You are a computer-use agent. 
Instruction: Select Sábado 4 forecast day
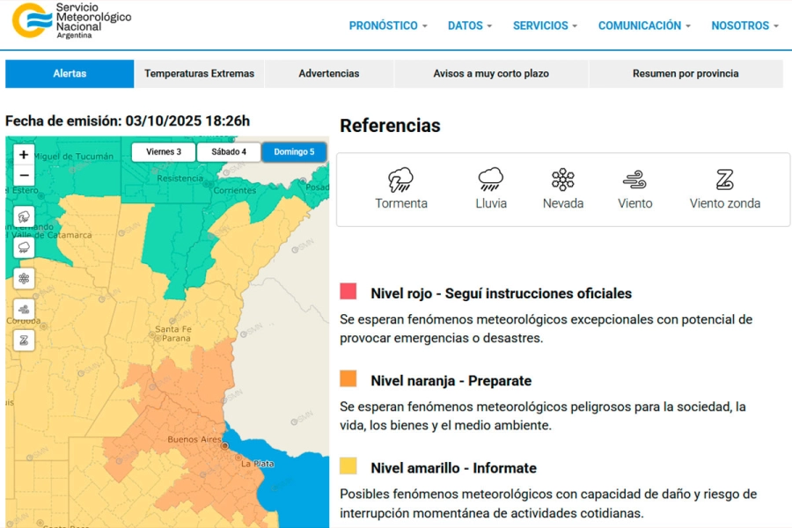pos(229,152)
